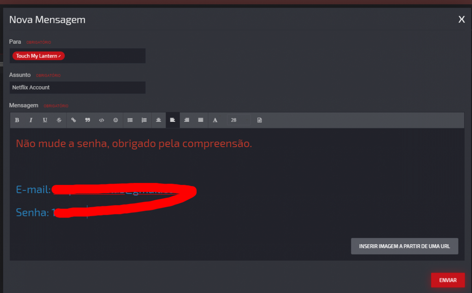Center-align the message text
This screenshot has width=472, height=293.
pos(159,120)
